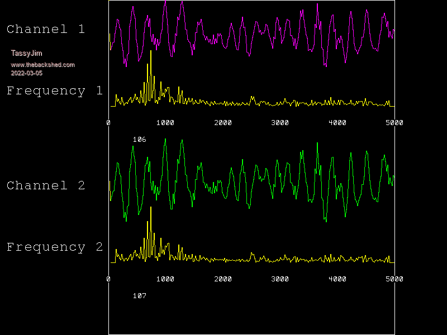Click 5000 on the upper frequency axis
This screenshot has width=447, height=335.
(394, 123)
